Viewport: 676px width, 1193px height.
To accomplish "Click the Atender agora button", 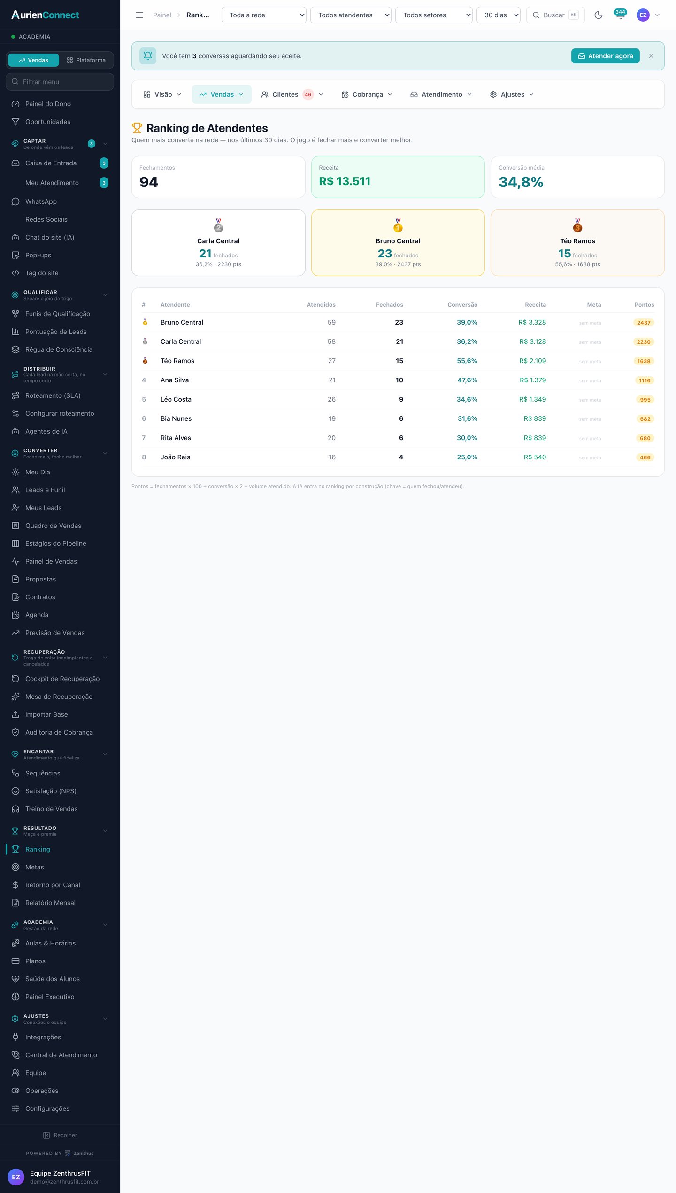I will (605, 56).
